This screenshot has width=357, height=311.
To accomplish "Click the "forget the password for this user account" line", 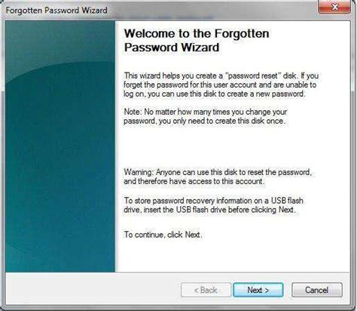I will (x=220, y=85).
